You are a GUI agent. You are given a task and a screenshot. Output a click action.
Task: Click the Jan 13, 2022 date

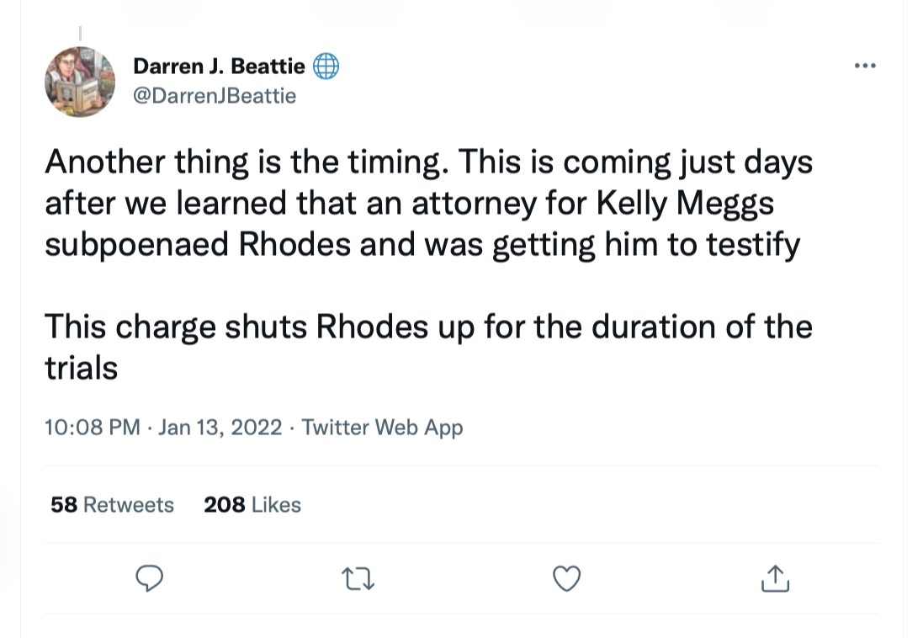pos(220,428)
